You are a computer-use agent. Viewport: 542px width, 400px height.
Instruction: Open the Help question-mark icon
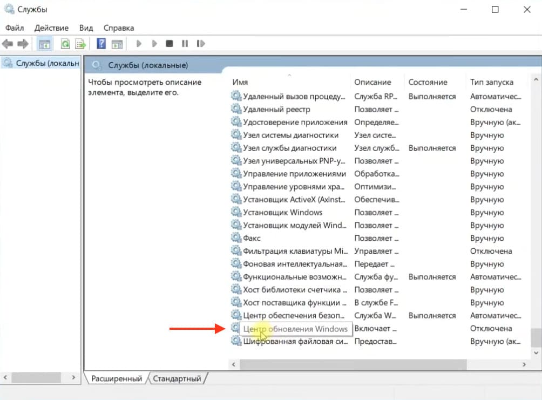click(101, 44)
